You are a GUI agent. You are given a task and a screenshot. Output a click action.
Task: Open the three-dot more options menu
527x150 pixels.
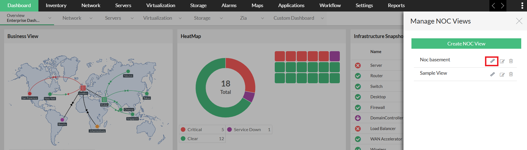pos(522,6)
